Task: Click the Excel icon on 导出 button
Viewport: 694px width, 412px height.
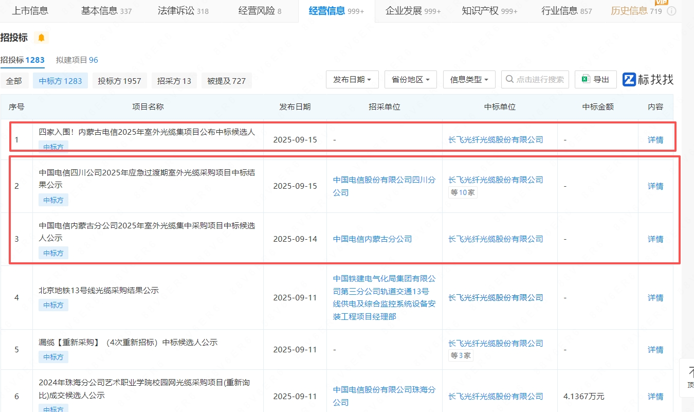Action: point(585,79)
